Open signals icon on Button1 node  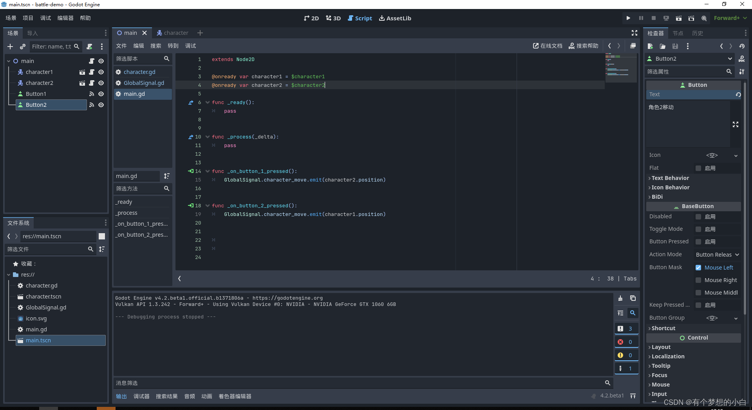91,94
